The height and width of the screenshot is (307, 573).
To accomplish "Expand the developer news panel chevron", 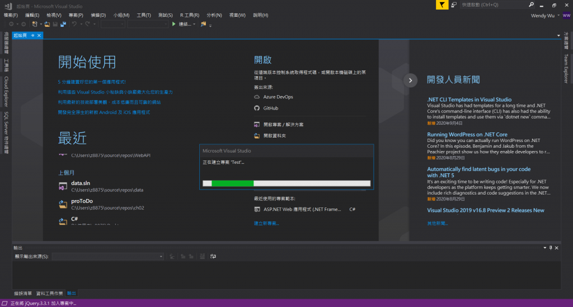I will click(x=410, y=81).
